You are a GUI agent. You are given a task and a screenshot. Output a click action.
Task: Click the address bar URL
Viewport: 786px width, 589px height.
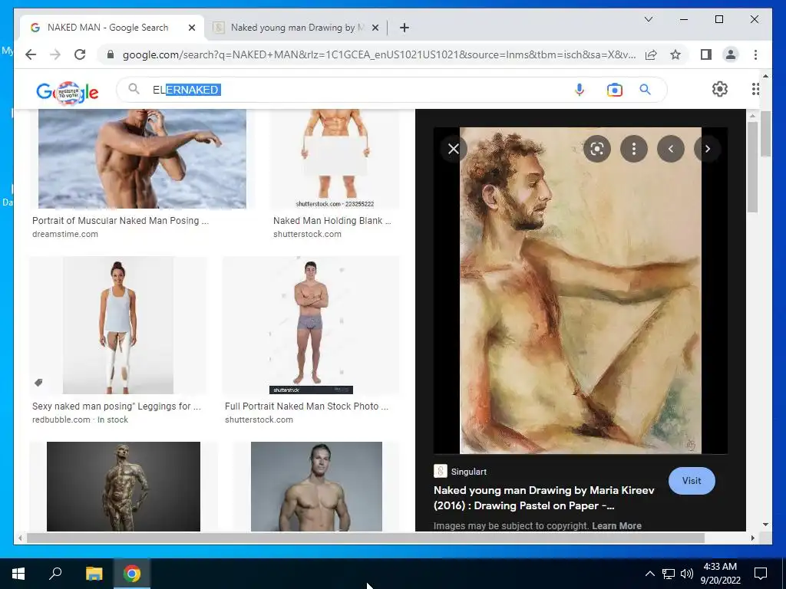[379, 54]
